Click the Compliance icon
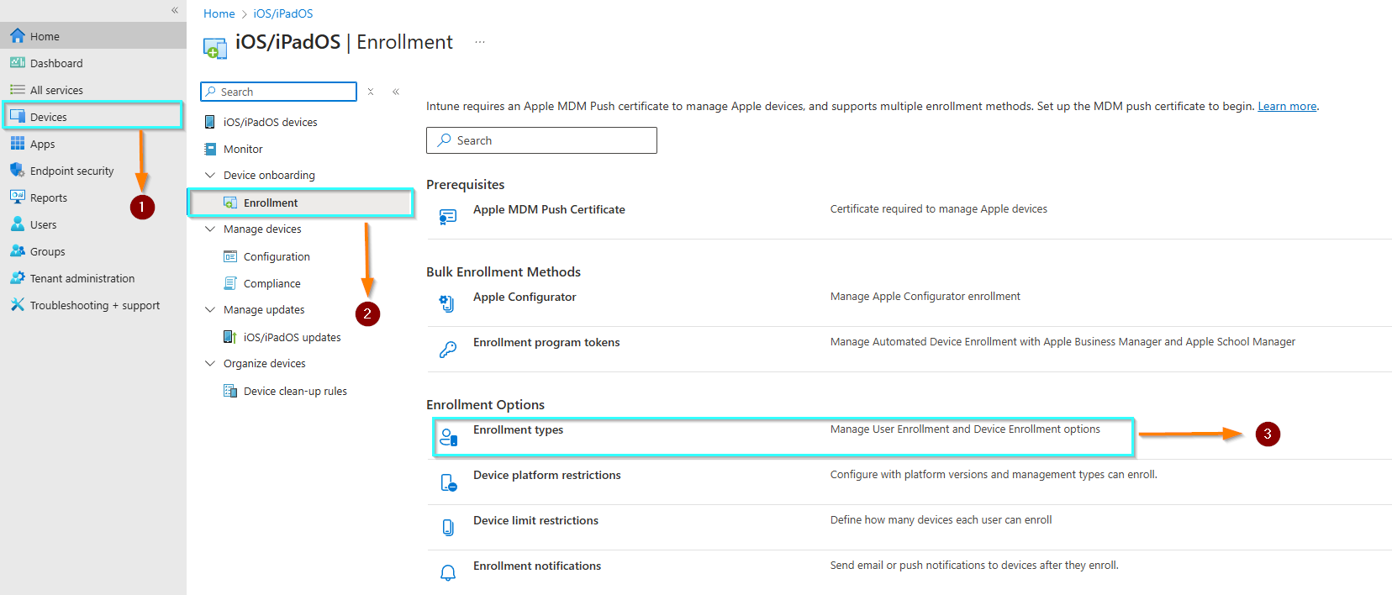 (230, 283)
